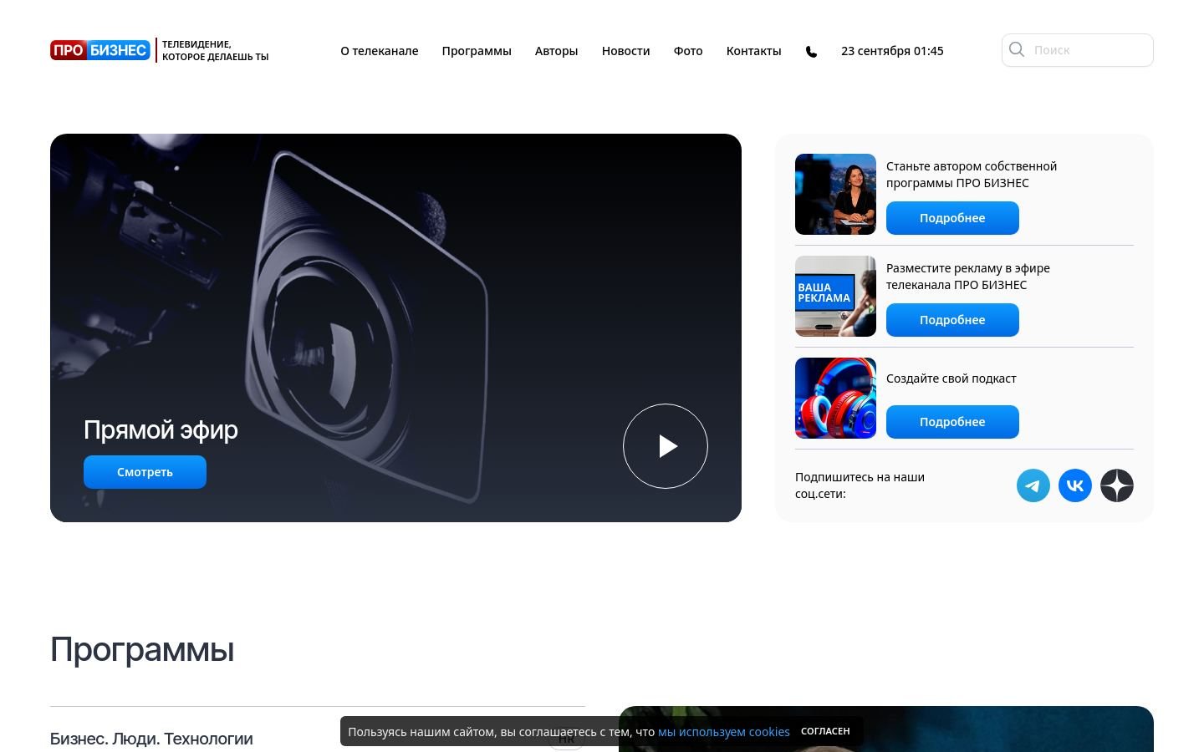Open the ВАША РЕКЛАМА thumbnail
The height and width of the screenshot is (752, 1204).
[835, 296]
